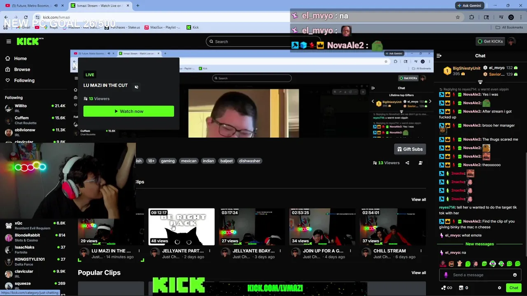
Task: Expand the top gifters leaderboard
Action: (480, 82)
